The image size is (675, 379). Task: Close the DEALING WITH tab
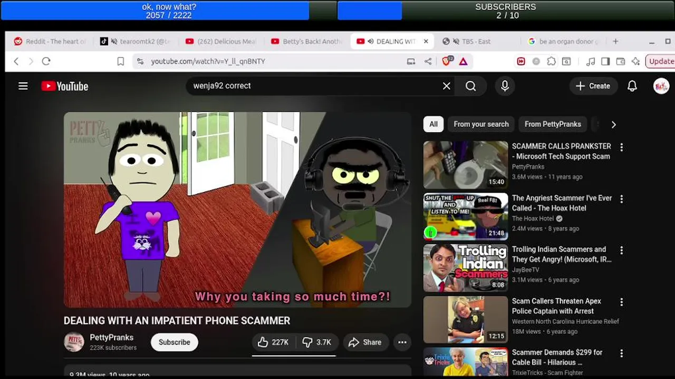pos(426,41)
